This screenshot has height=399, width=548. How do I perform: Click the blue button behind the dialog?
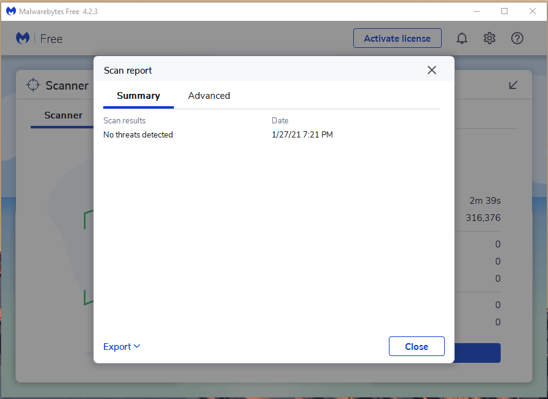477,353
